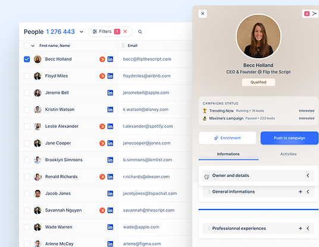Screen dimensions: 319x247
Task: Close the Becc Holland profile panel
Action: [202, 14]
